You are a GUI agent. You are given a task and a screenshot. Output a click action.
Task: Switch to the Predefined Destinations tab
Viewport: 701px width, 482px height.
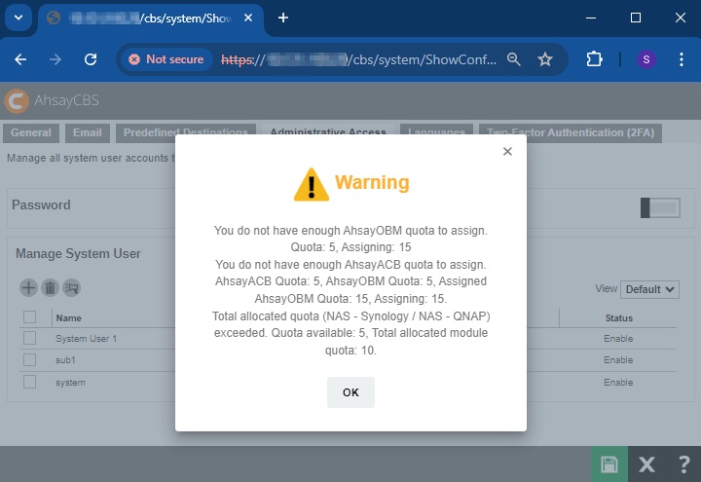click(x=186, y=132)
